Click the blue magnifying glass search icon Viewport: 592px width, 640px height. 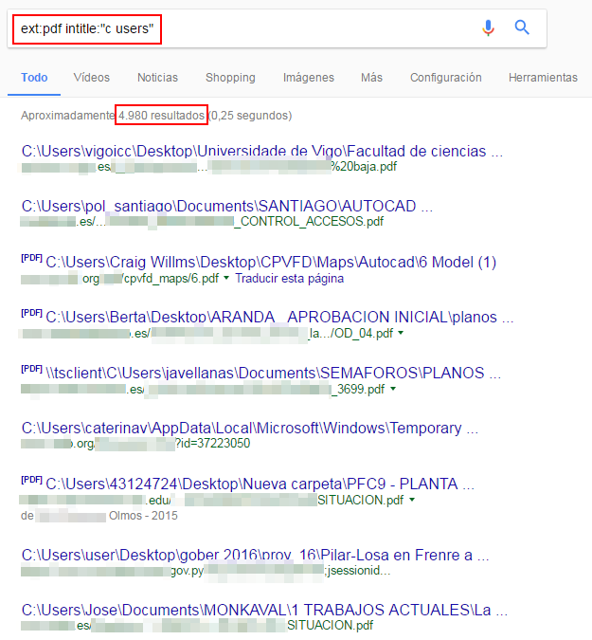[522, 28]
